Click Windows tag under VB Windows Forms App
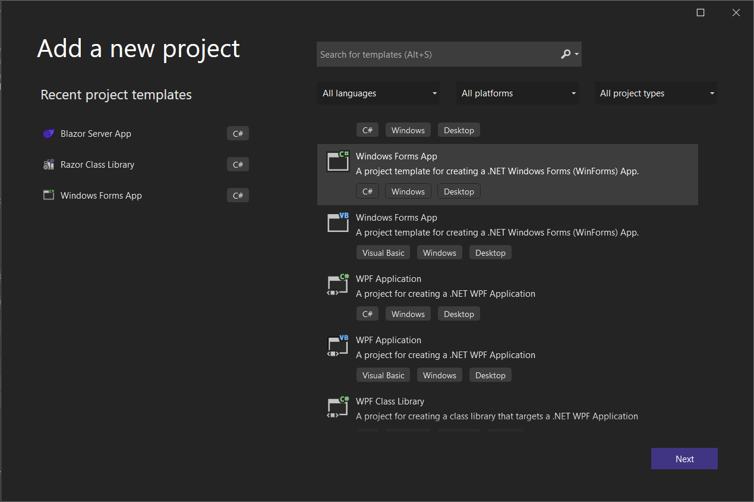754x502 pixels. (x=440, y=253)
